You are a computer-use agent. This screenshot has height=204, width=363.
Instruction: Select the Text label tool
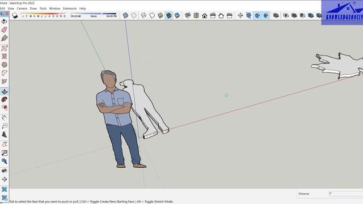click(x=4, y=126)
